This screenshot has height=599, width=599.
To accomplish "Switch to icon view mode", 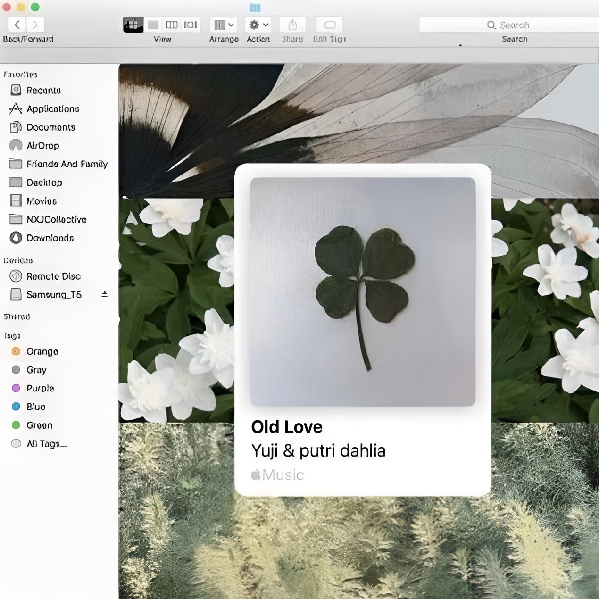I will [133, 25].
